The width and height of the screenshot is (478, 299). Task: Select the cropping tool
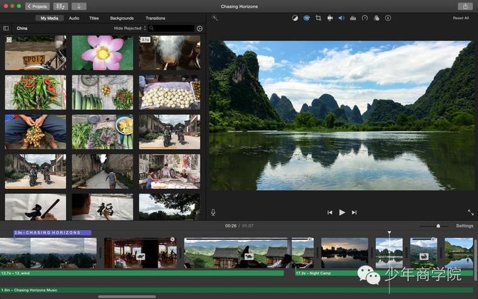(318, 18)
